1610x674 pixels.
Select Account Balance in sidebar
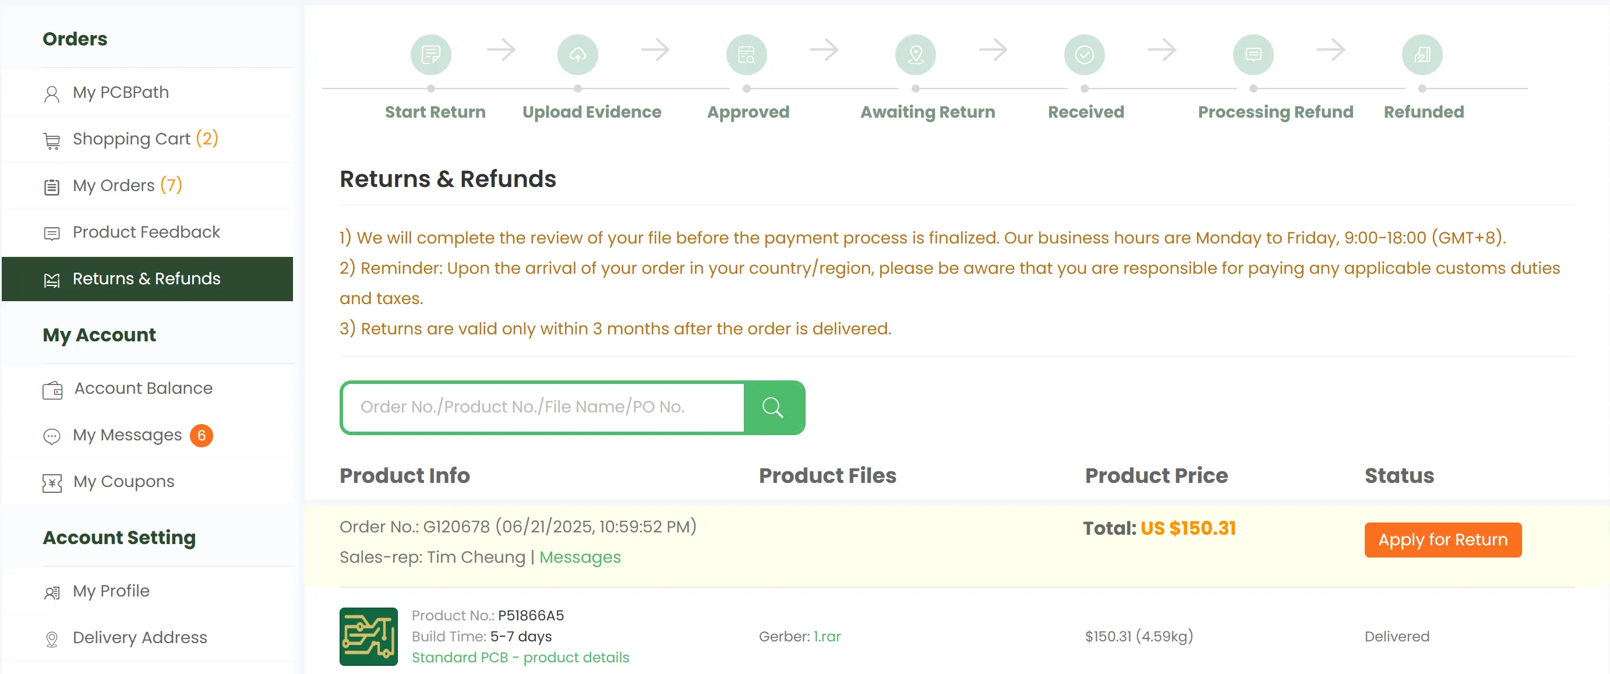[x=143, y=389]
